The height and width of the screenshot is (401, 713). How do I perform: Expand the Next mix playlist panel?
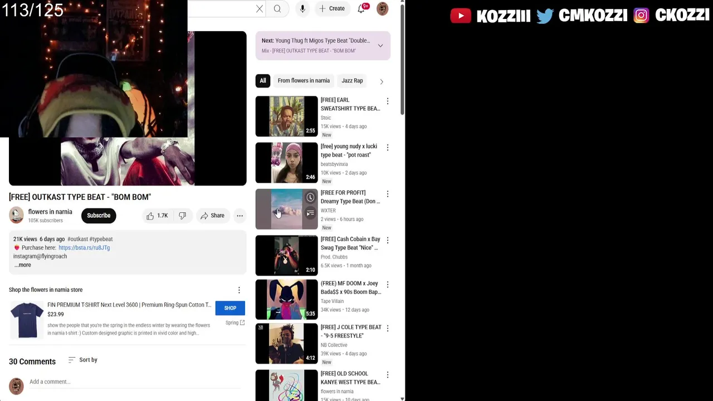(x=380, y=46)
